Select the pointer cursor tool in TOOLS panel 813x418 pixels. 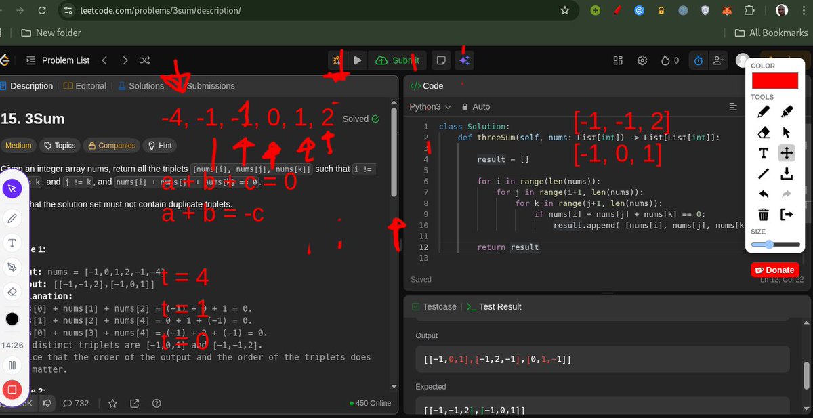787,132
